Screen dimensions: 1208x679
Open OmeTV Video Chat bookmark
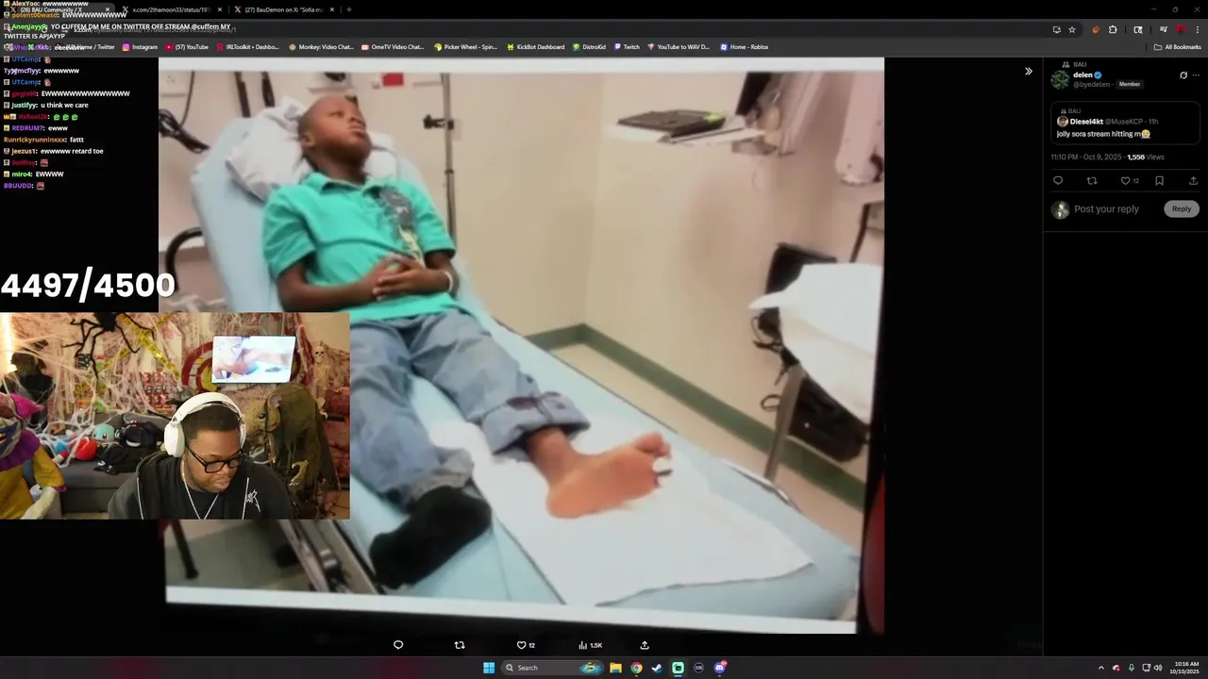coord(393,47)
